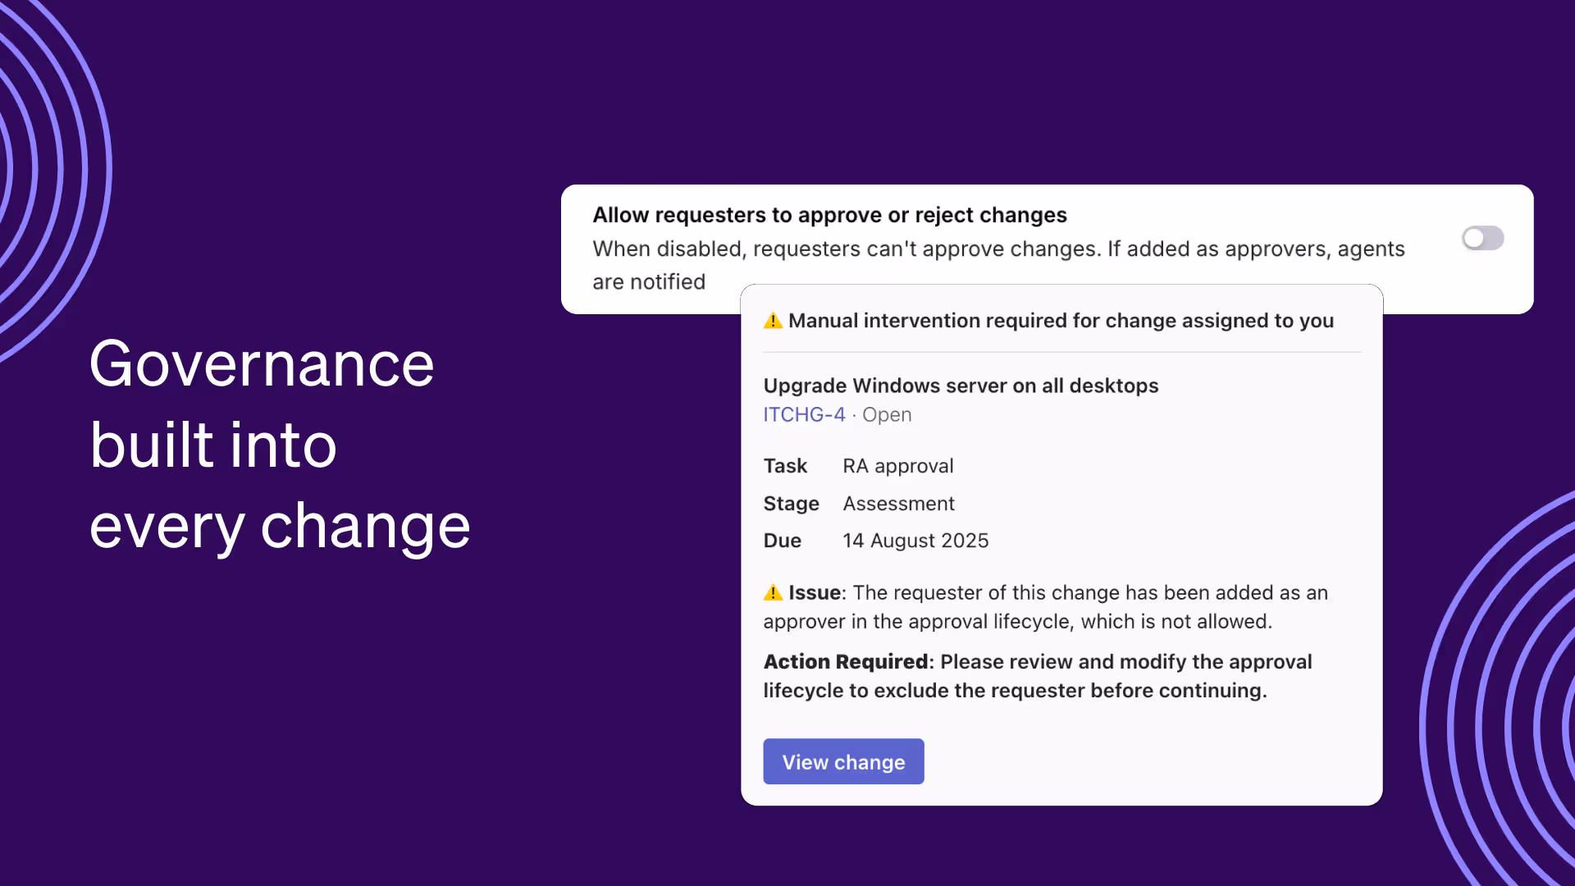
Task: Click the warning icon beside Manual intervention heading
Action: pyautogui.click(x=772, y=322)
